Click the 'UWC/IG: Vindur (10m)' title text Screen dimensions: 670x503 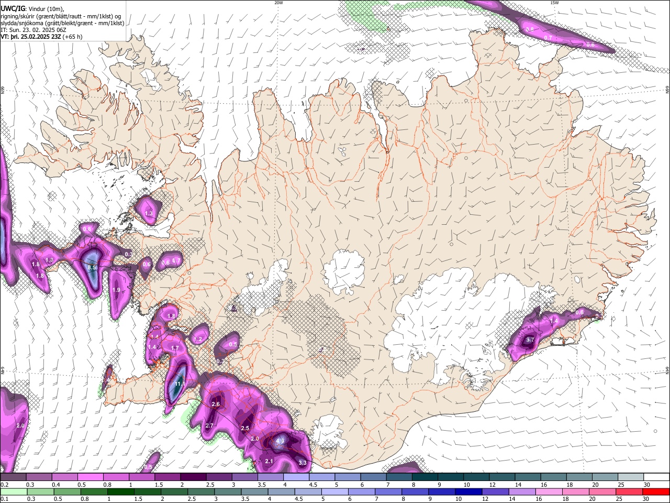coord(32,9)
